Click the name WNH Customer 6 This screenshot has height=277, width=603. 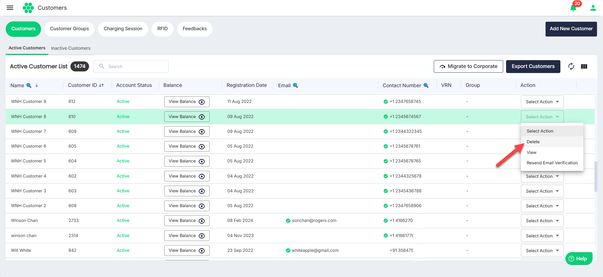(x=28, y=146)
